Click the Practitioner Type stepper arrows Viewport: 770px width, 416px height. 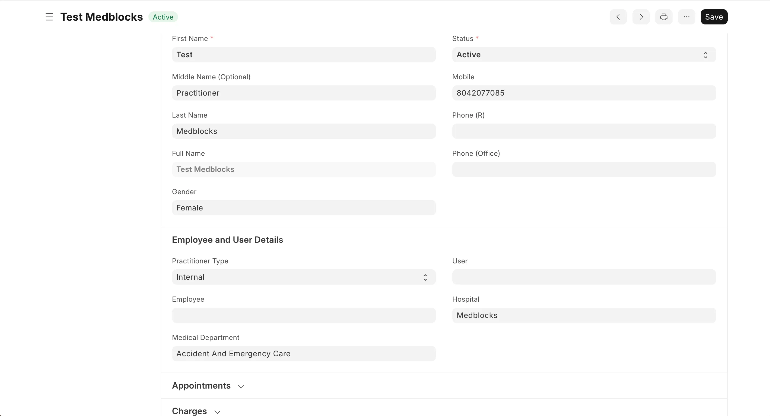[425, 277]
